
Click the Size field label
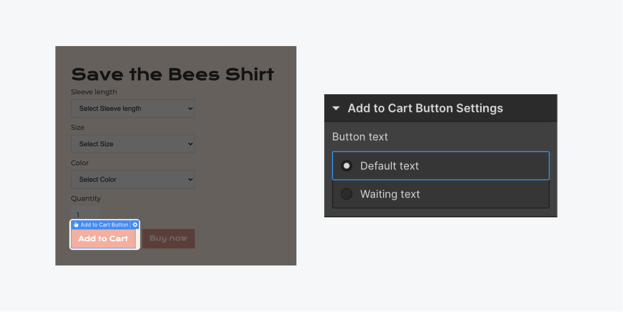point(78,128)
